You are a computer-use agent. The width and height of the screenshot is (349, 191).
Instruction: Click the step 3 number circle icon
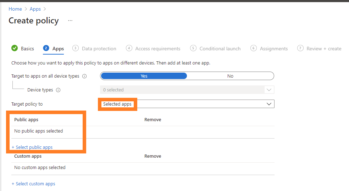pos(76,48)
